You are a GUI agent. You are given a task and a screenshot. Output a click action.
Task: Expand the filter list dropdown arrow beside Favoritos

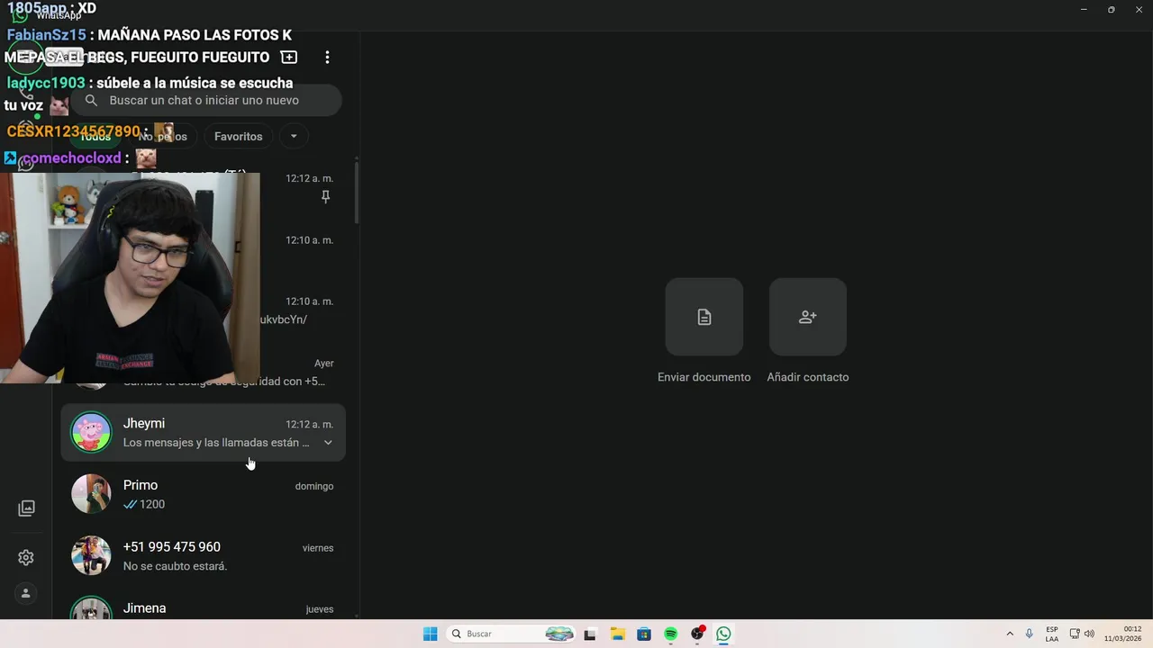293,136
